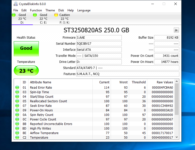Open the Help menu
Image resolution: width=195 pixels, height=150 pixels.
pos(70,10)
